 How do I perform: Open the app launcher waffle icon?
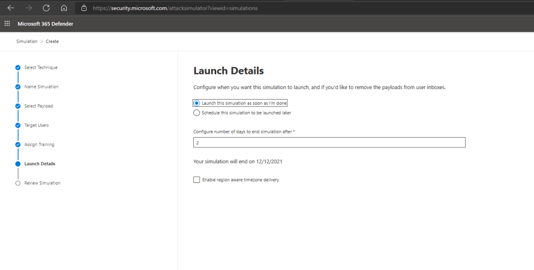7,23
